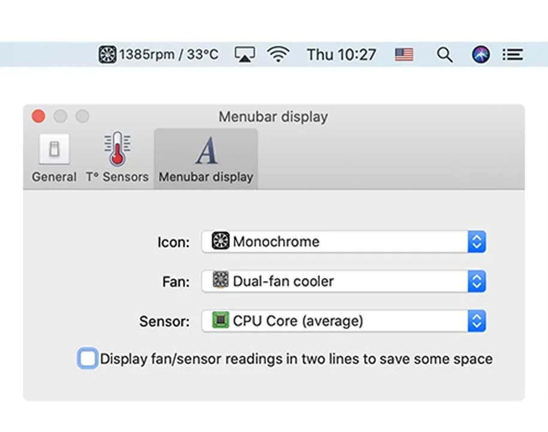Viewport: 548px width, 432px height.
Task: Click the Sensor dropdown blue arrow stepper
Action: click(x=477, y=321)
